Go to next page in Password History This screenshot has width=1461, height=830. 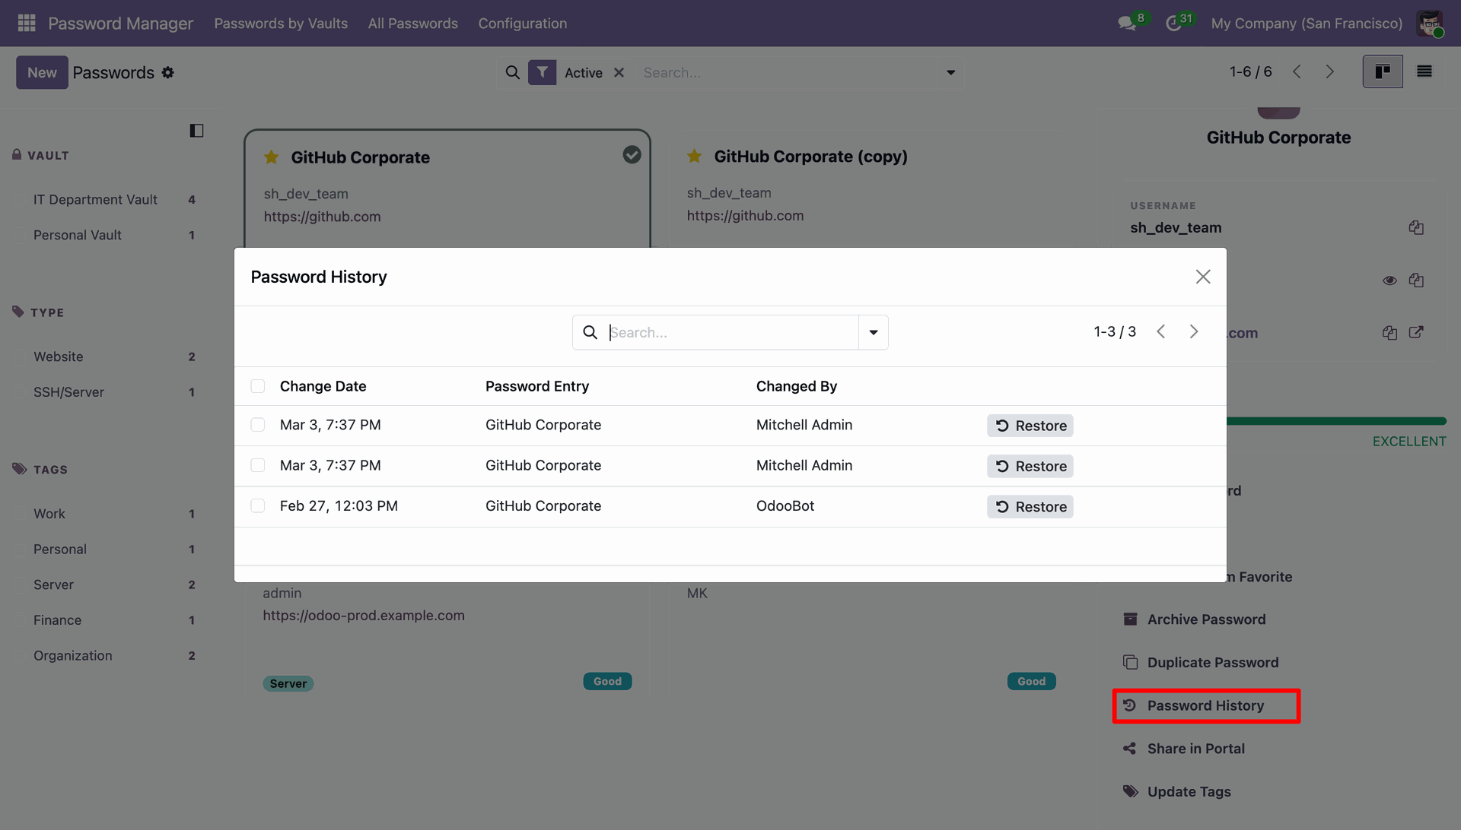pos(1194,331)
